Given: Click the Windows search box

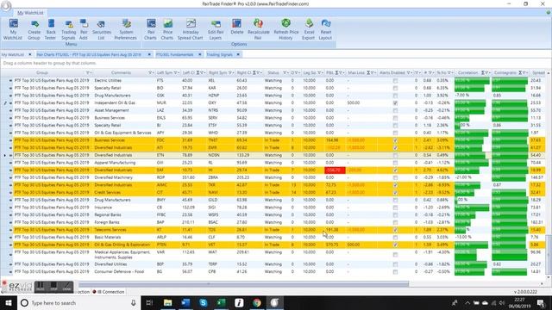Looking at the screenshot, I should click(x=78, y=302).
